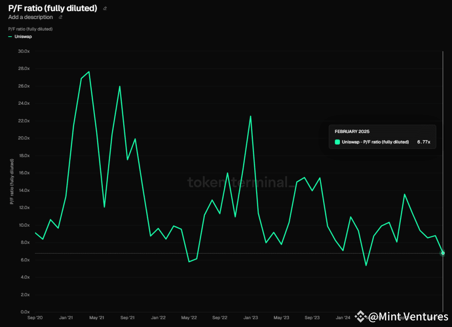Click the 'FEBRUARY 2025' tooltip header
The height and width of the screenshot is (327, 452).
(352, 132)
